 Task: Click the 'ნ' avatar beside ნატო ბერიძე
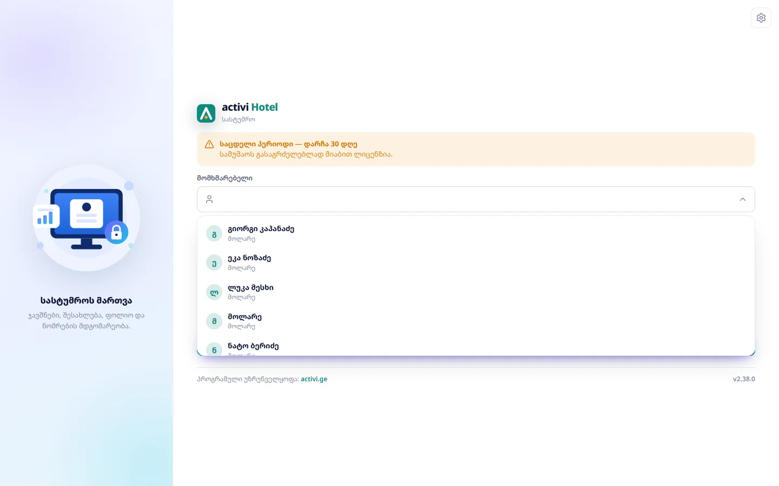(x=214, y=349)
